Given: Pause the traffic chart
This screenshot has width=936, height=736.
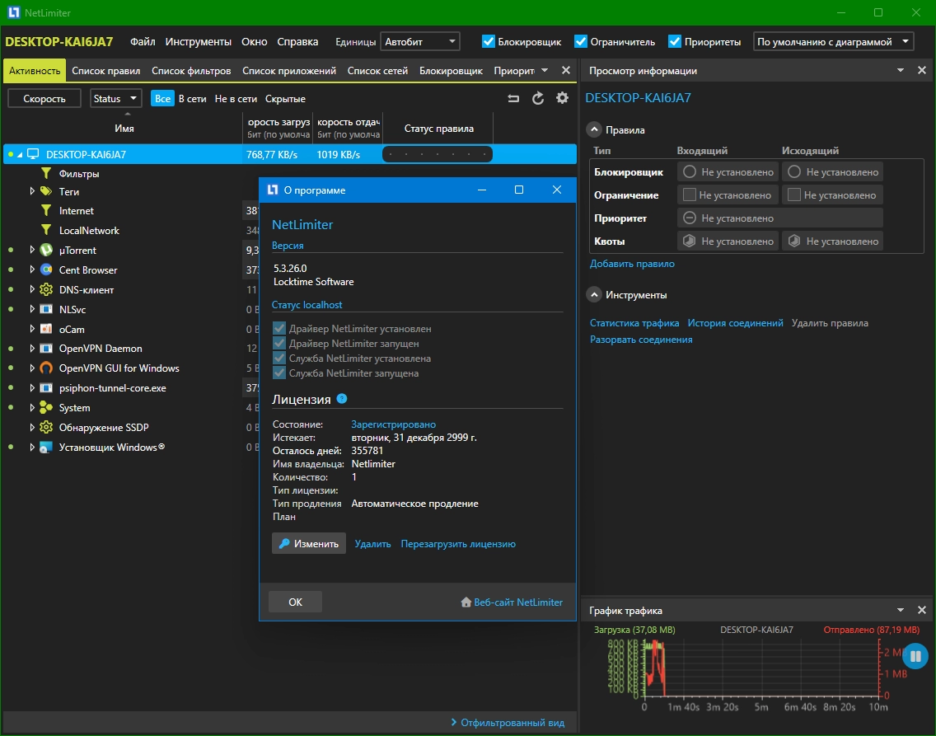Looking at the screenshot, I should [x=915, y=657].
